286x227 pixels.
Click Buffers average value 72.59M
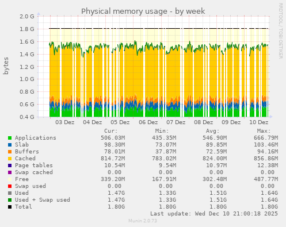point(216,152)
